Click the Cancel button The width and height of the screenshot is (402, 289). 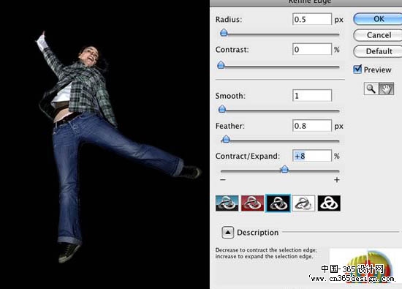tap(378, 35)
